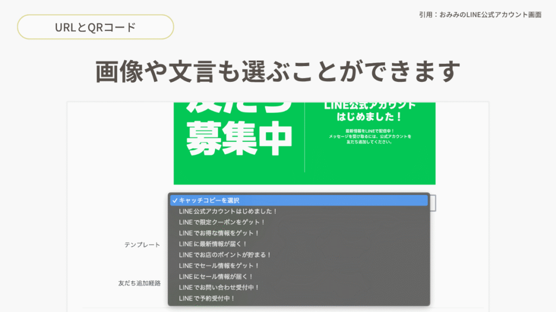The height and width of the screenshot is (312, 556).
Task: Choose the 'LINEに最新情報が届く！' catchphrase
Action: coord(215,244)
